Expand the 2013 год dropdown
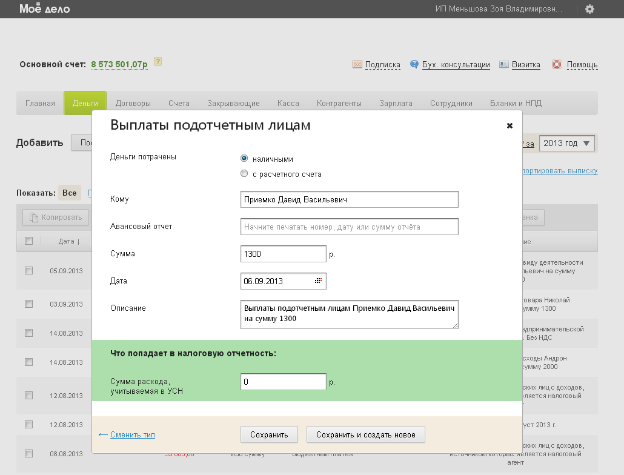This screenshot has width=624, height=475. (x=567, y=144)
